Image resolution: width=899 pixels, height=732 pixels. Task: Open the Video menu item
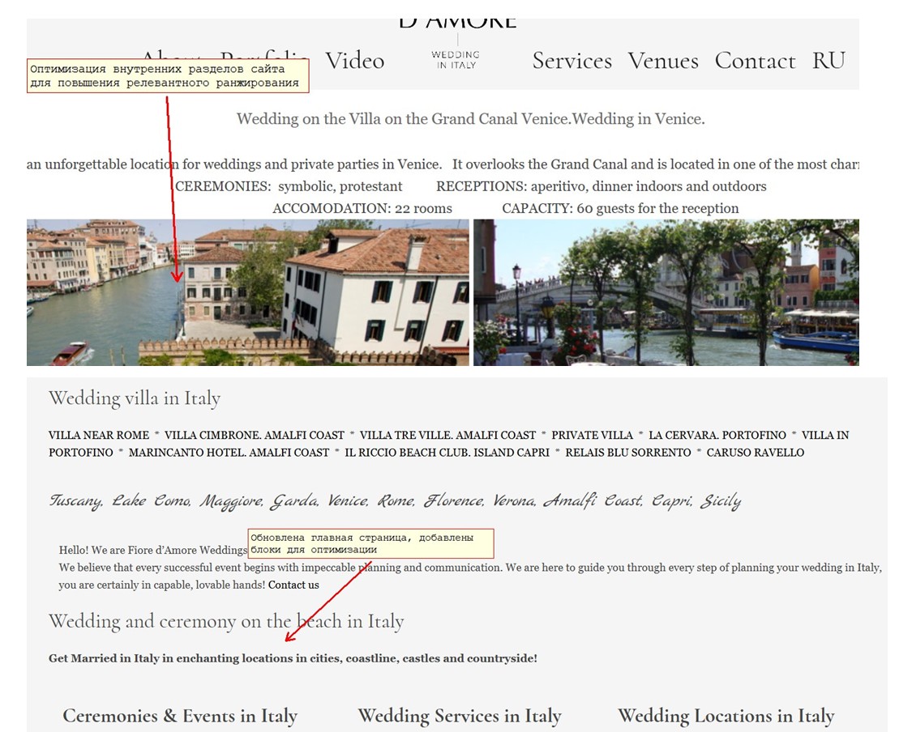tap(355, 61)
